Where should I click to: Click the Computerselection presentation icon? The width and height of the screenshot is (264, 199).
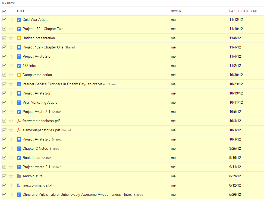pyautogui.click(x=19, y=75)
